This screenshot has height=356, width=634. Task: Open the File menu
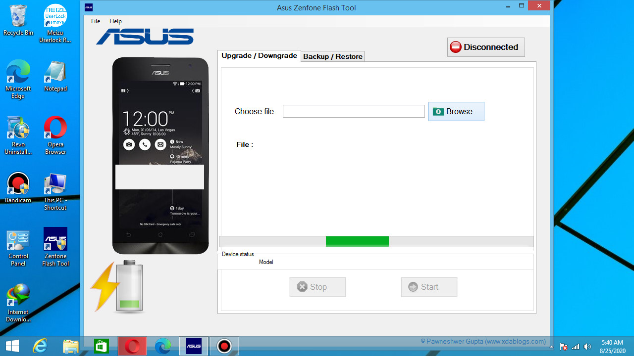pos(95,21)
